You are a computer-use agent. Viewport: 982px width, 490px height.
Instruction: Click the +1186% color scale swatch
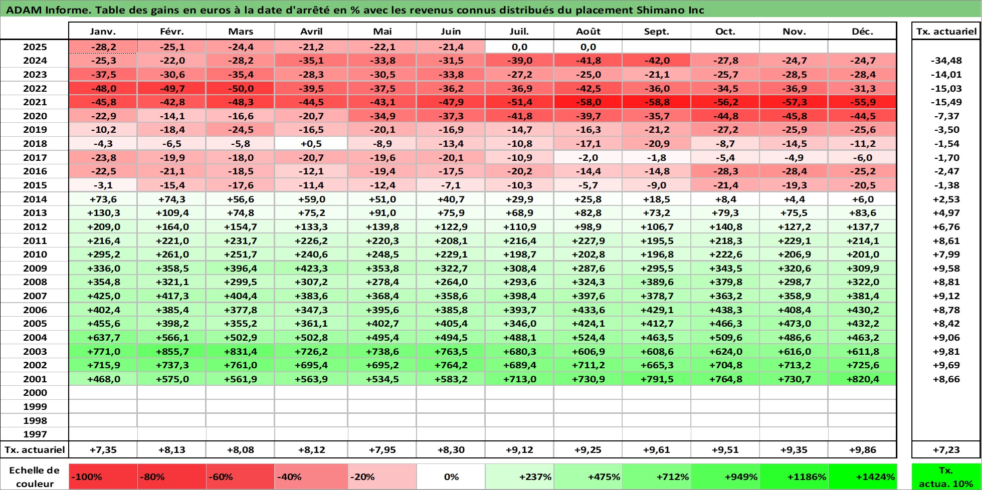pyautogui.click(x=794, y=476)
